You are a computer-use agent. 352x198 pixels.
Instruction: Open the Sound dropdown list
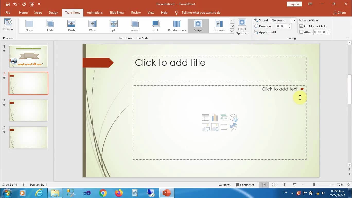(x=294, y=20)
